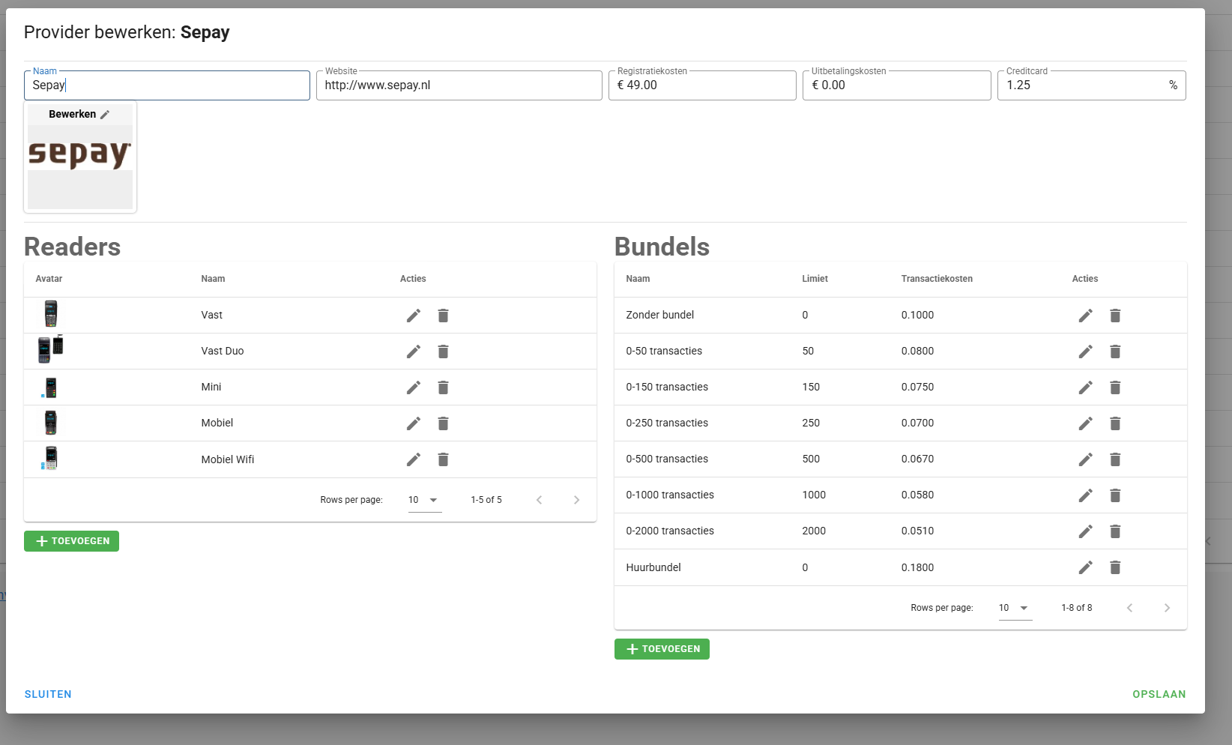The height and width of the screenshot is (745, 1232).
Task: Click the Vast reader avatar image
Action: pos(50,314)
